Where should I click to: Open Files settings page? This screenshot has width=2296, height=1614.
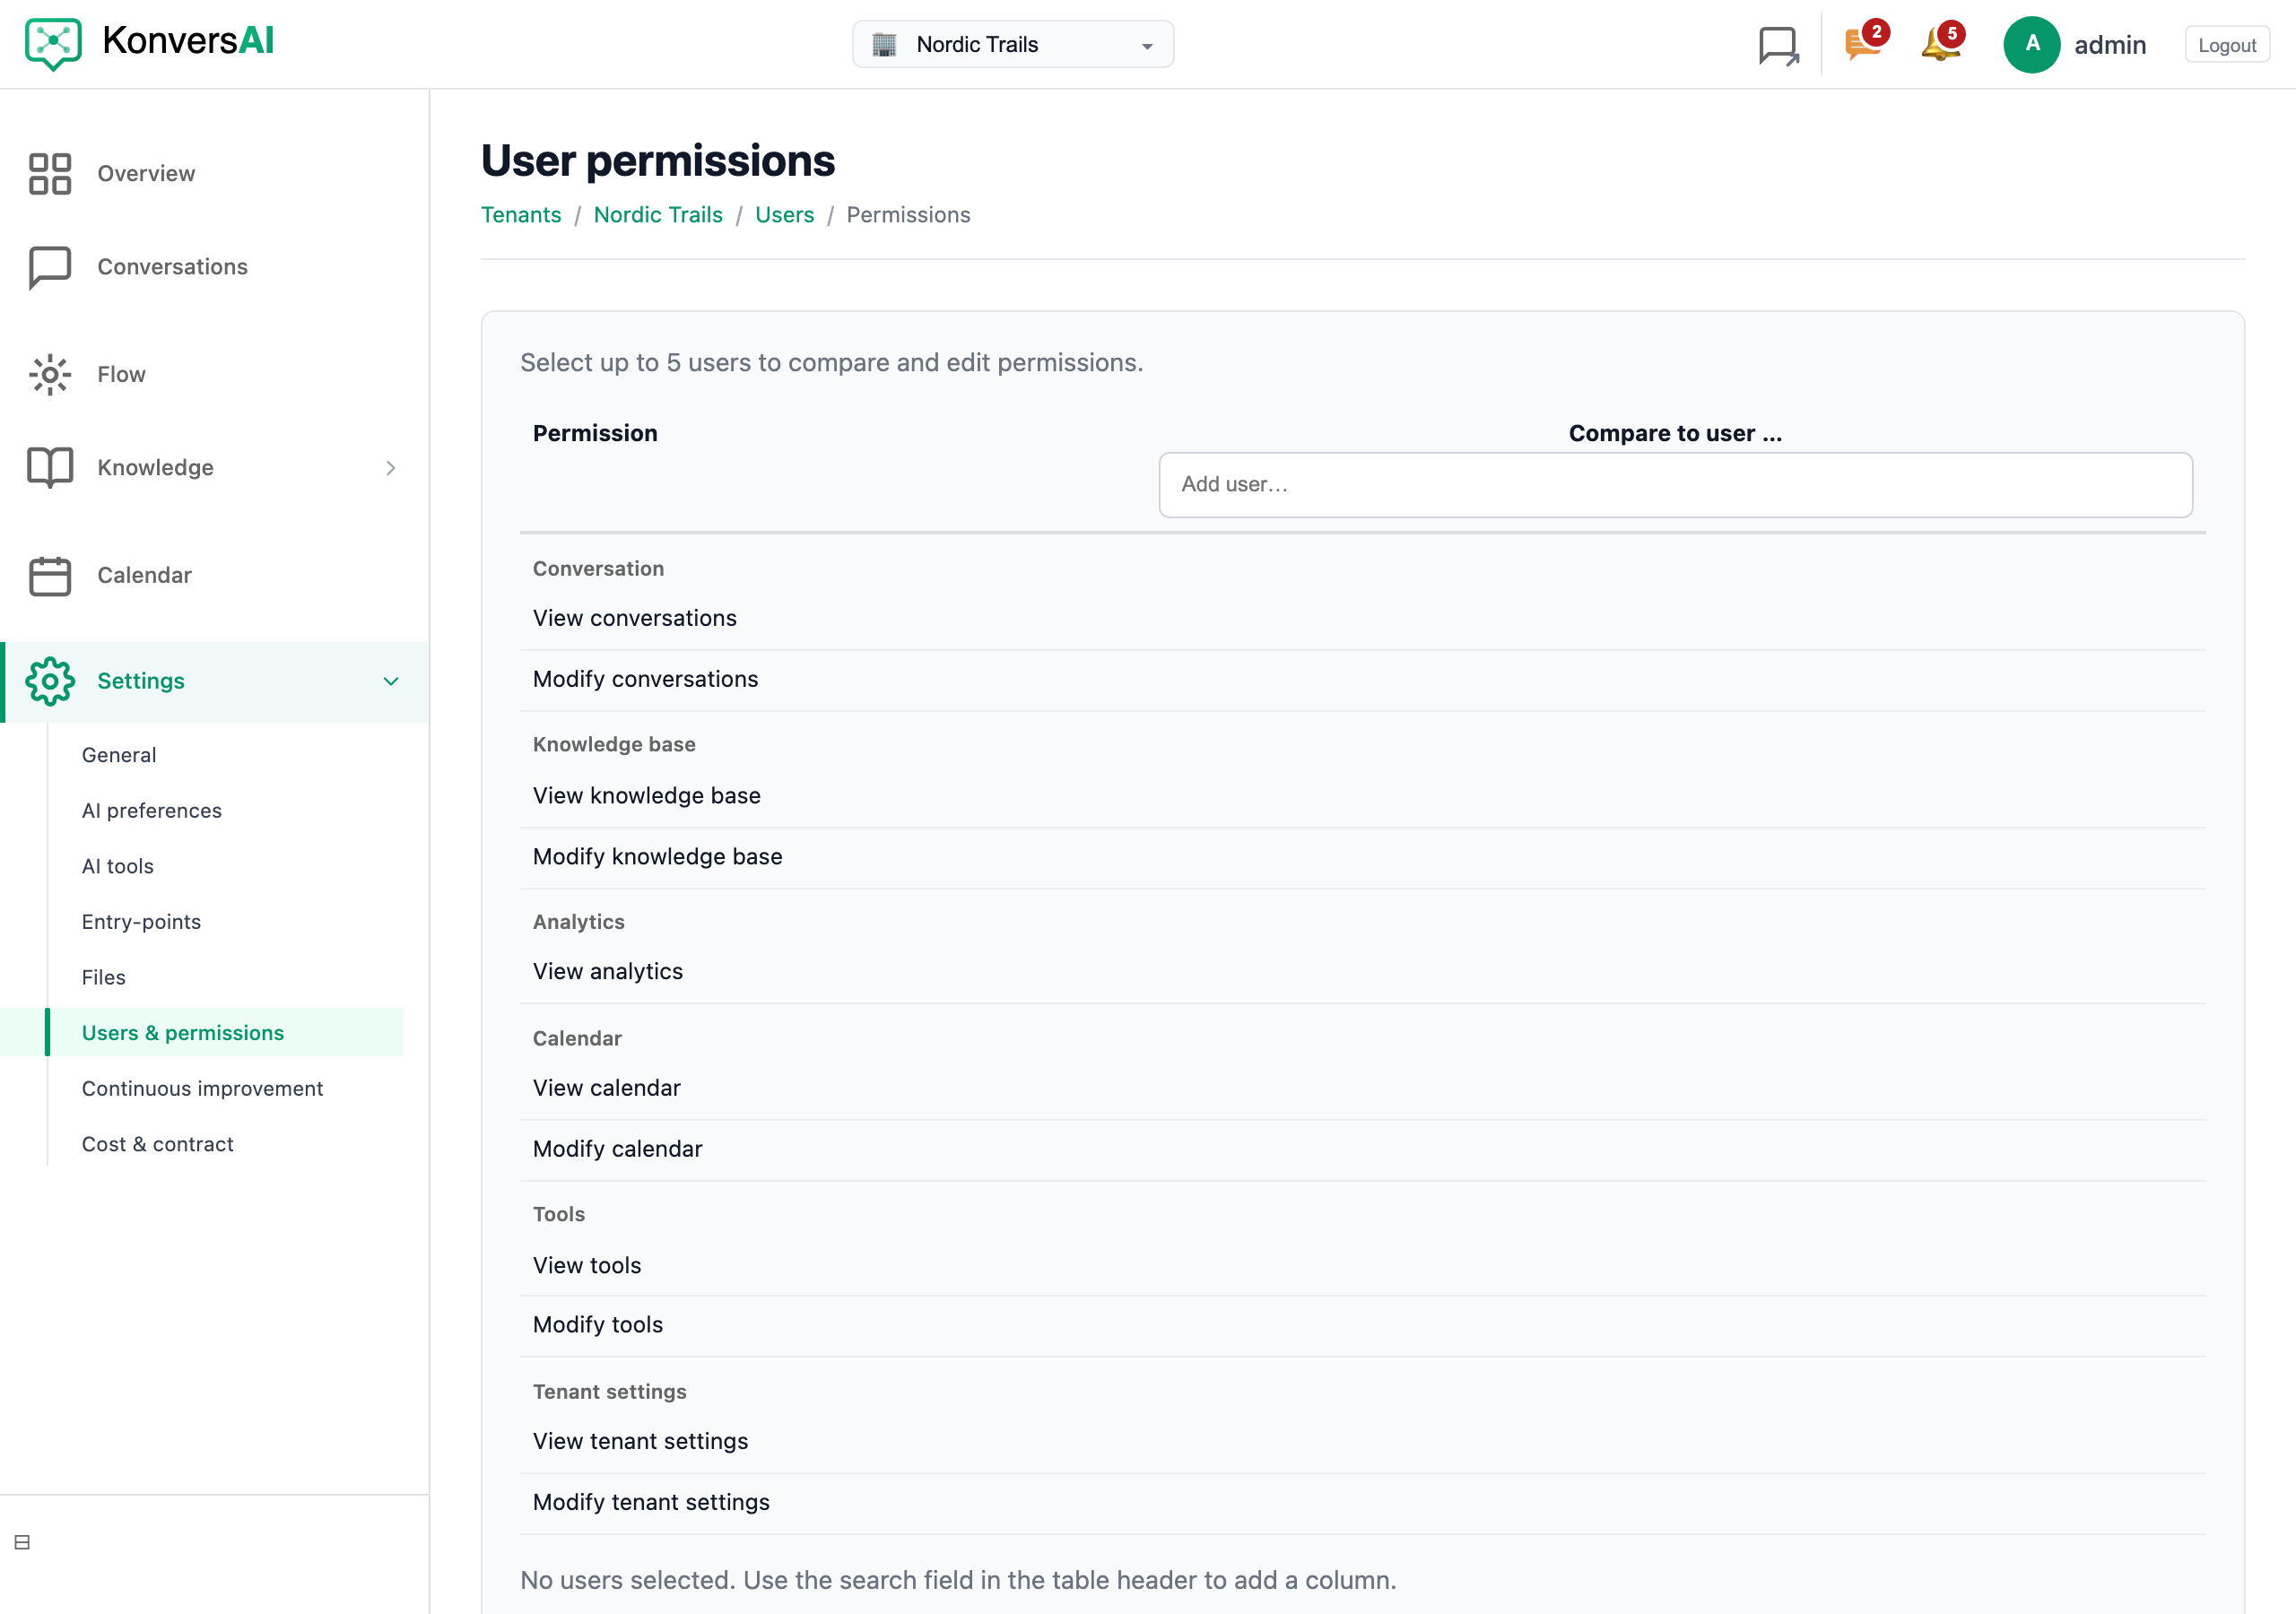(x=104, y=978)
